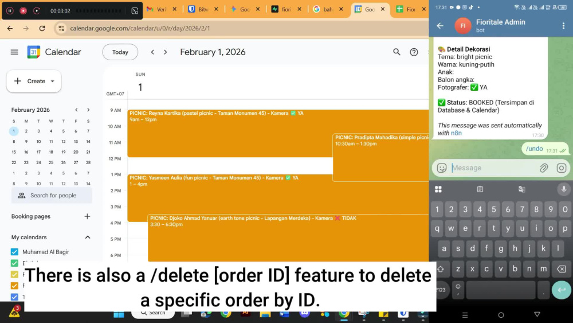Open the Calendar main menu hamburger
573x323 pixels.
14,52
